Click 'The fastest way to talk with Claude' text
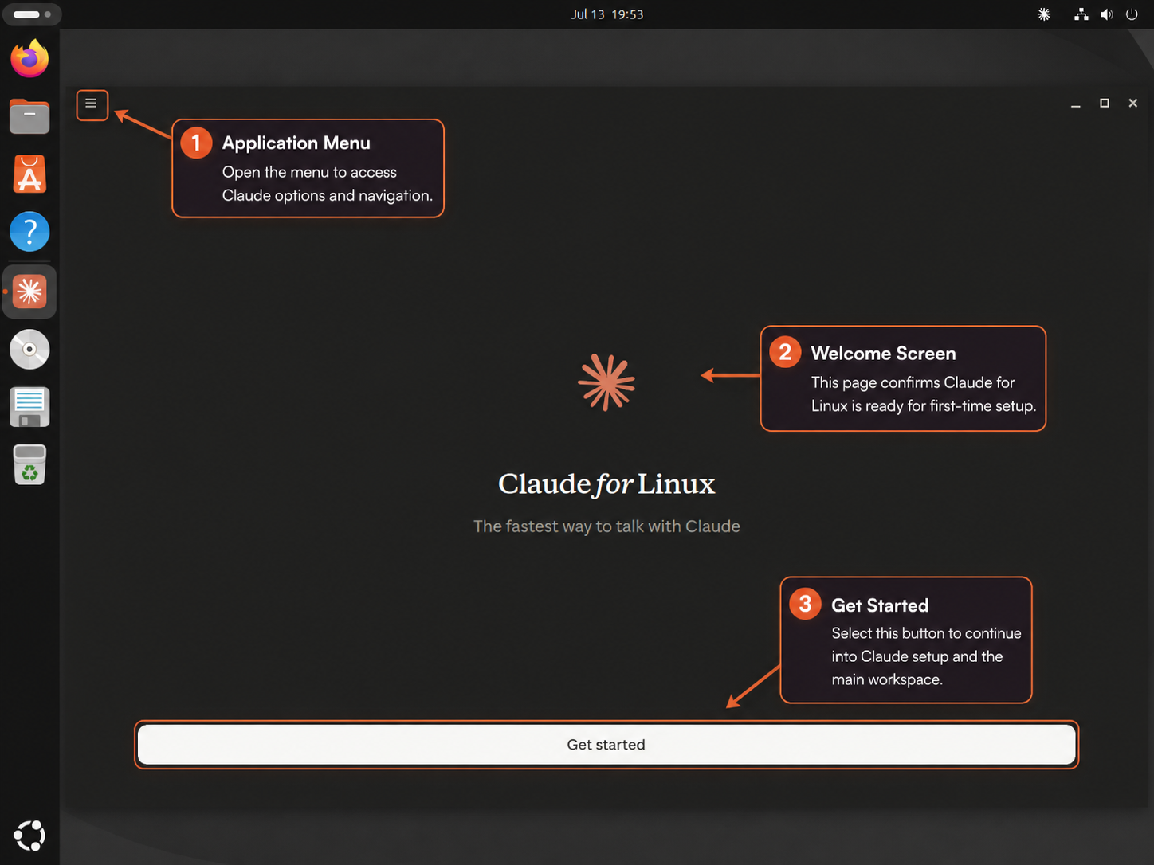The height and width of the screenshot is (865, 1154). (606, 526)
